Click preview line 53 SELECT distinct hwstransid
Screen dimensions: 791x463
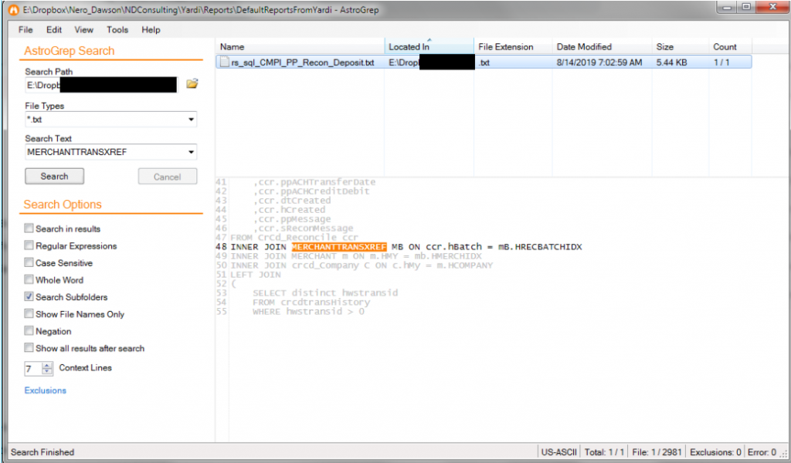[x=325, y=292]
